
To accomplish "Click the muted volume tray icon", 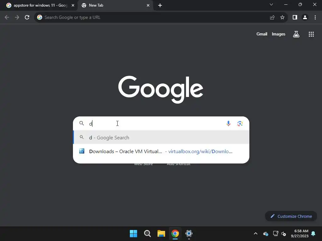I will [x=284, y=233].
